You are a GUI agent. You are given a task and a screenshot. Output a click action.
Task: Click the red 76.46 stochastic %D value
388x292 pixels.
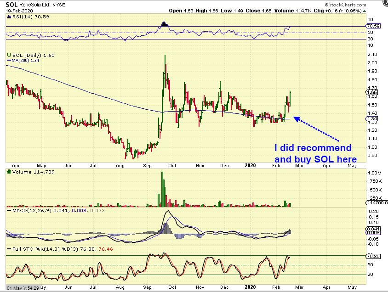106,249
